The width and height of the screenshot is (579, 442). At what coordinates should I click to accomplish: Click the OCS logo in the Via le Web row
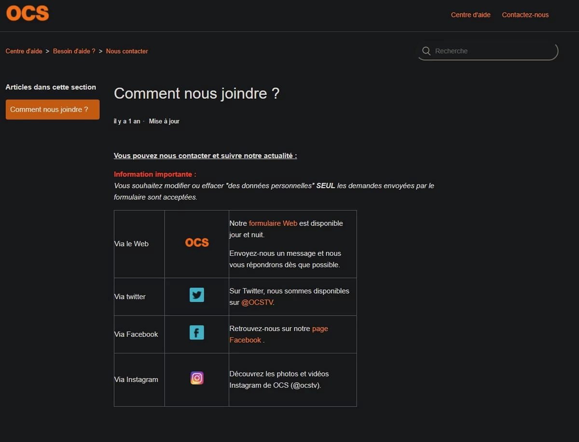pyautogui.click(x=197, y=242)
